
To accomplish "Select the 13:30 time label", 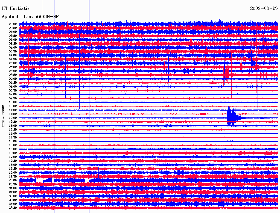I will pyautogui.click(x=13, y=130).
